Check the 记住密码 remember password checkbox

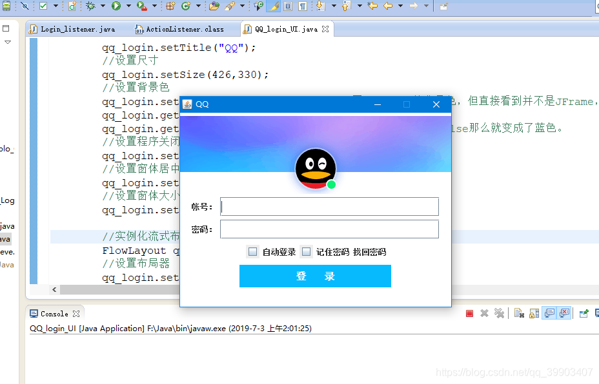click(306, 252)
